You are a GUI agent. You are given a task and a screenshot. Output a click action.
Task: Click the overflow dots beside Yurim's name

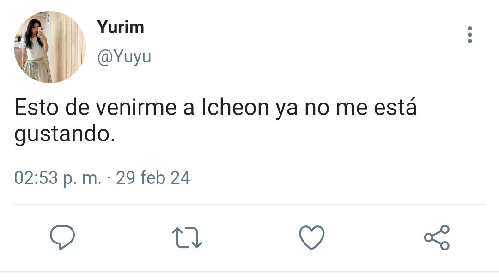click(470, 35)
